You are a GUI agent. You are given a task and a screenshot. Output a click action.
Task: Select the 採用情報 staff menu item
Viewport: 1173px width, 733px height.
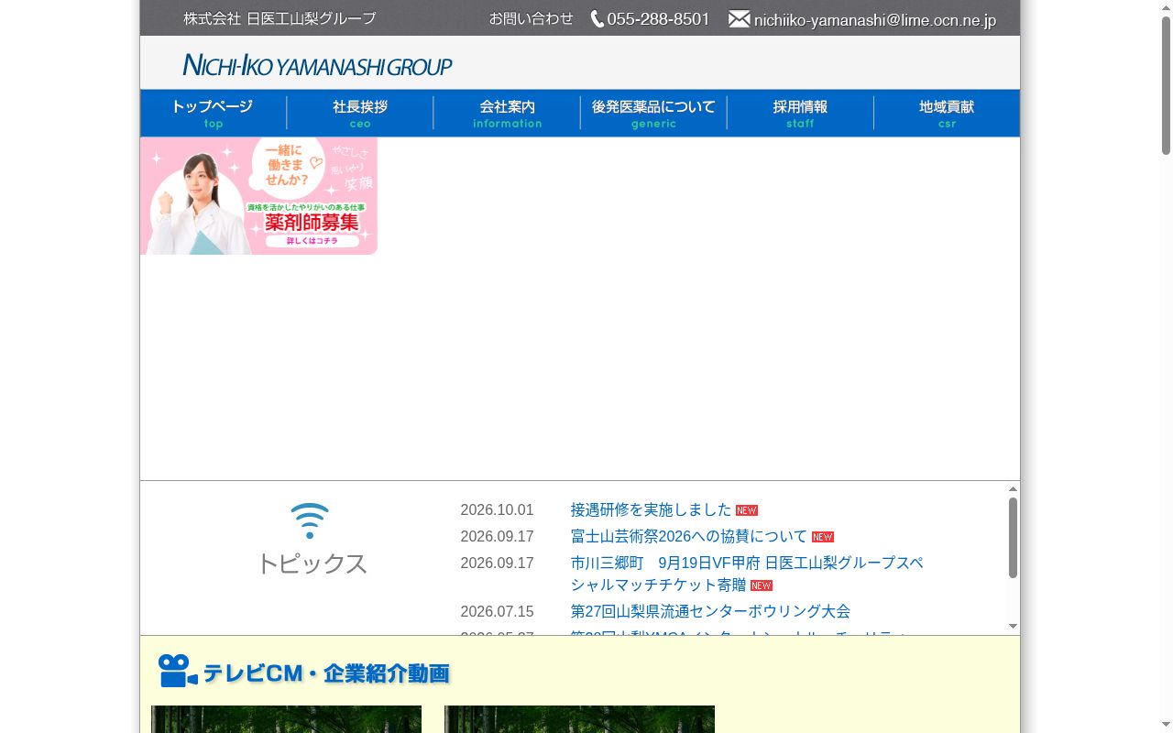[800, 113]
